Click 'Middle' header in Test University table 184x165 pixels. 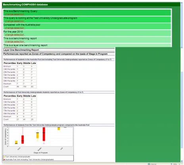pyautogui.click(x=27, y=96)
